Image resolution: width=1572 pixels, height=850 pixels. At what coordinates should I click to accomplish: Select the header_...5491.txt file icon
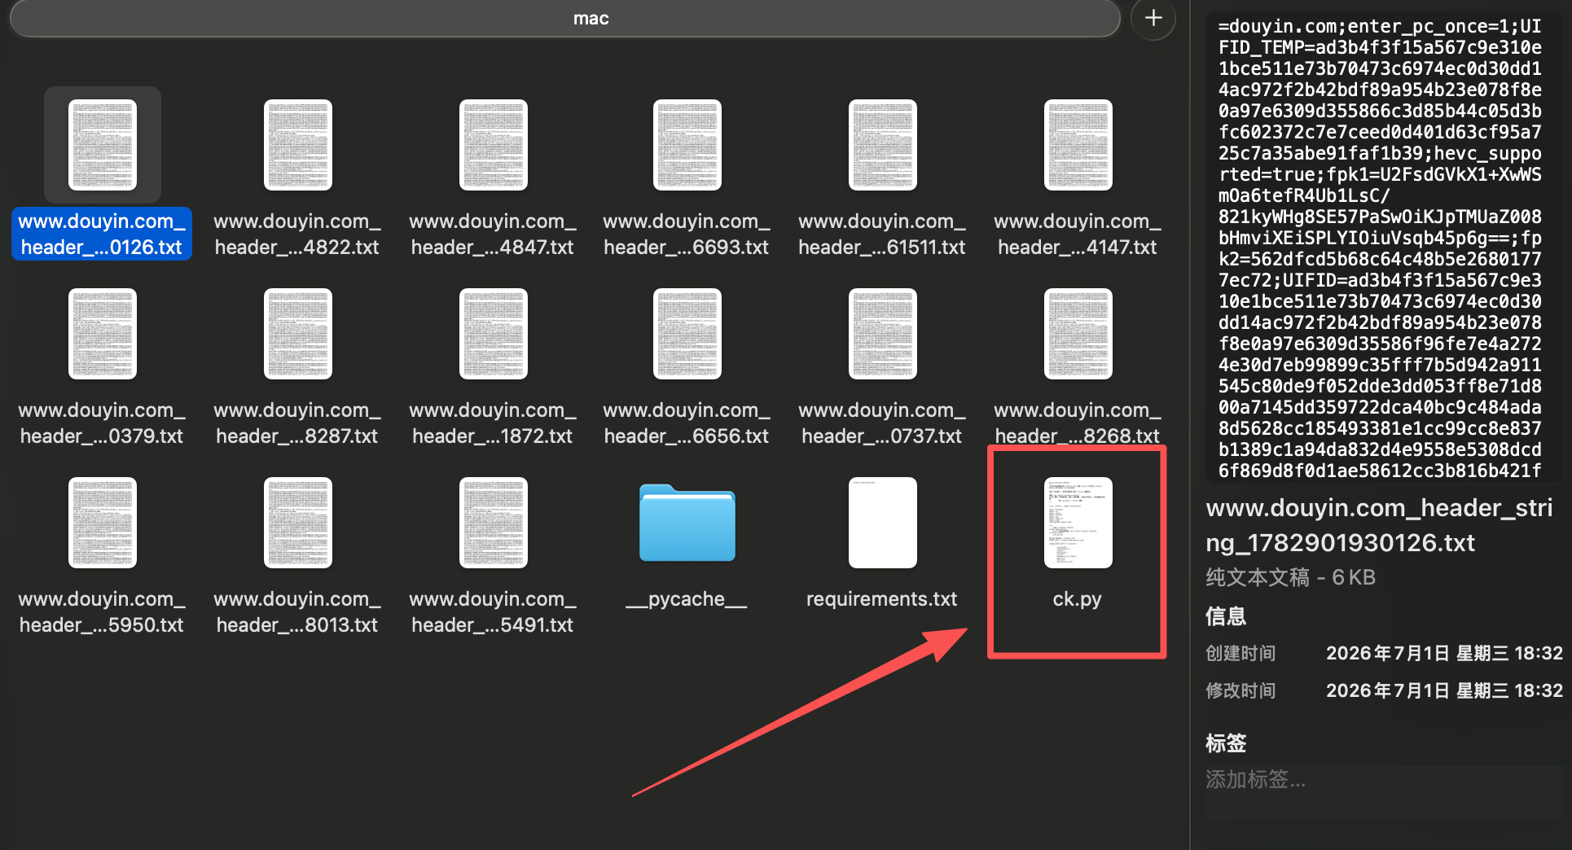tap(494, 523)
